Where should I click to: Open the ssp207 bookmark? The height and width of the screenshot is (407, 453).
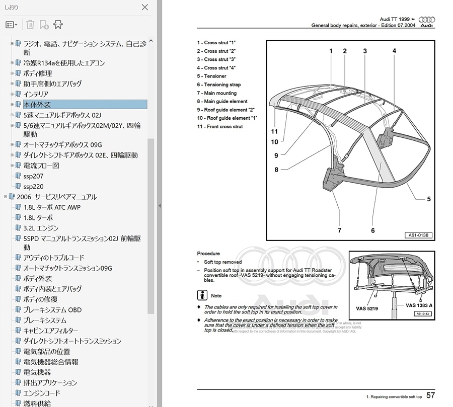[x=33, y=176]
